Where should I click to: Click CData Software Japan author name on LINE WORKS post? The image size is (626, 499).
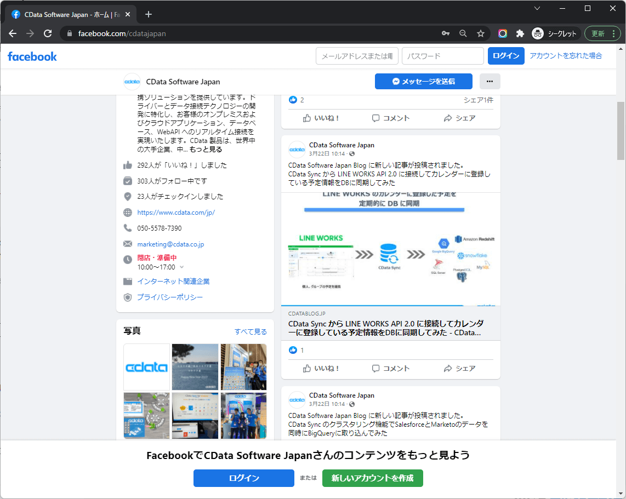(x=342, y=145)
